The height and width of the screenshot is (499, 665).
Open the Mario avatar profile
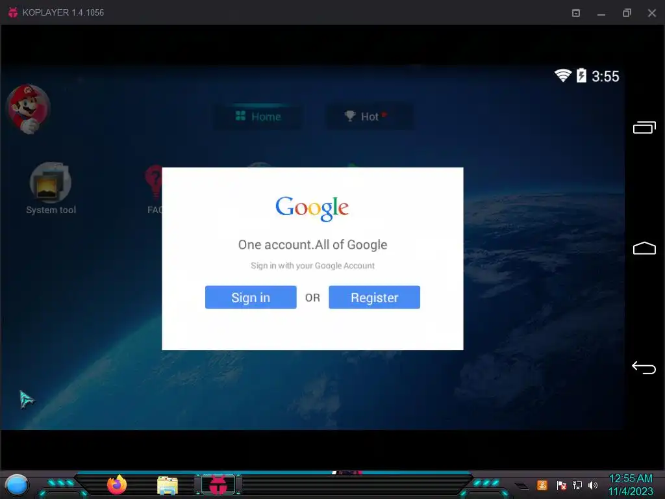(x=29, y=109)
